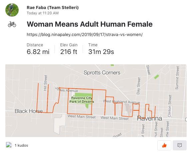Click the Time stat 31m 29s
This screenshot has width=193, height=153.
pyautogui.click(x=101, y=49)
